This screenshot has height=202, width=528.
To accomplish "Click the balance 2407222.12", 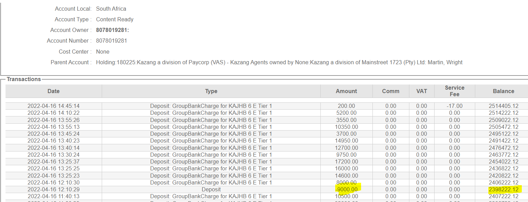I will 504,197.
